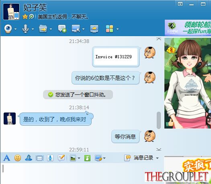Click the green music note icon
This screenshot has width=211, height=184.
[x=87, y=158]
